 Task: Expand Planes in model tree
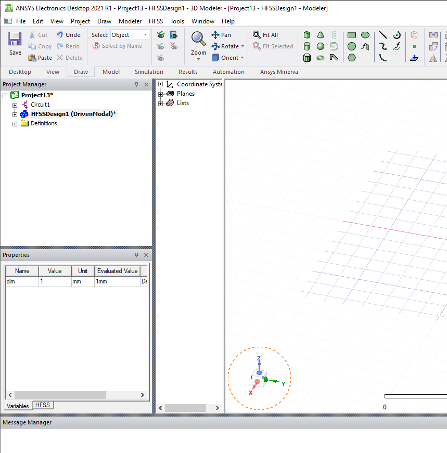click(160, 94)
